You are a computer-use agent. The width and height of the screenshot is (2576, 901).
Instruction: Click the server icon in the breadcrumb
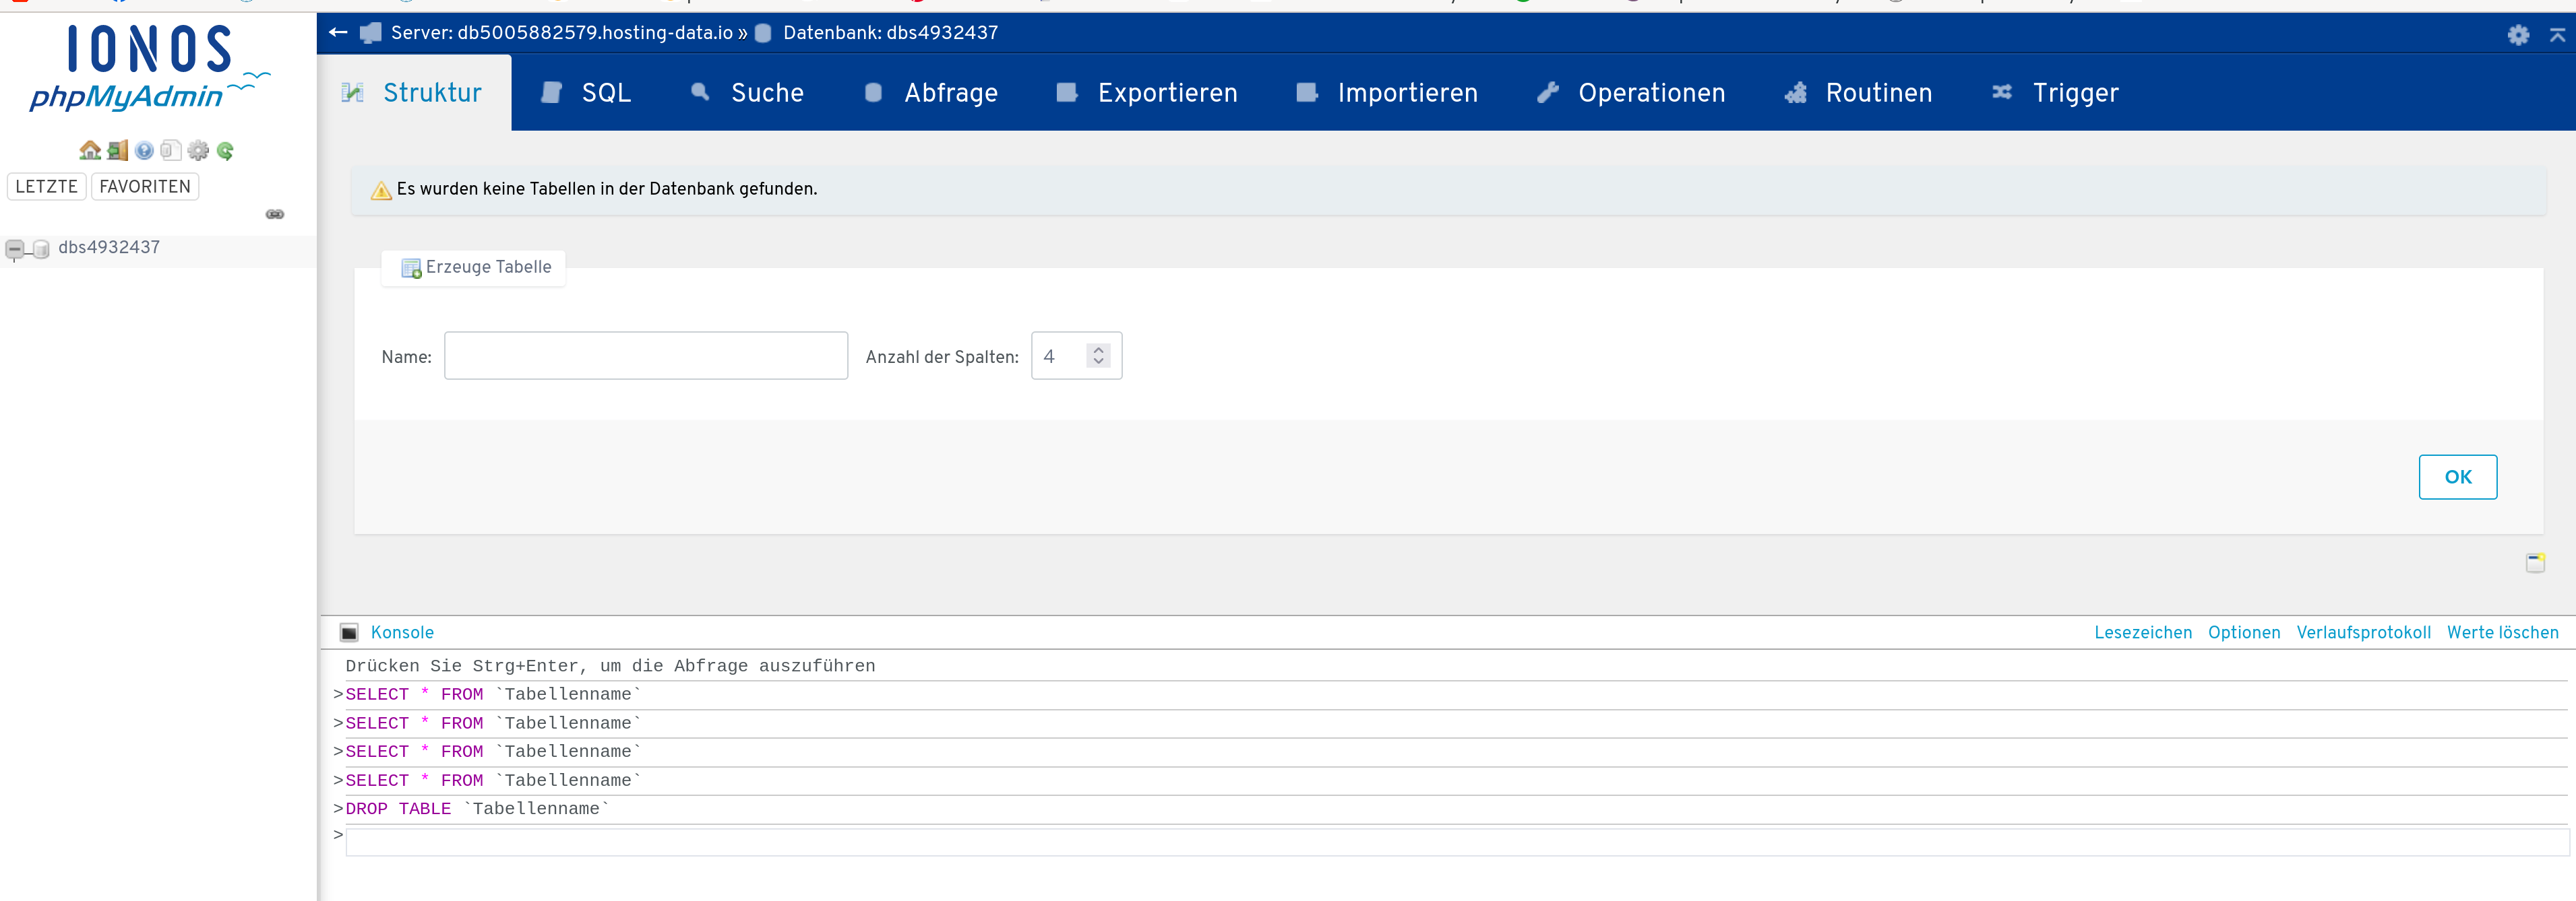click(371, 33)
